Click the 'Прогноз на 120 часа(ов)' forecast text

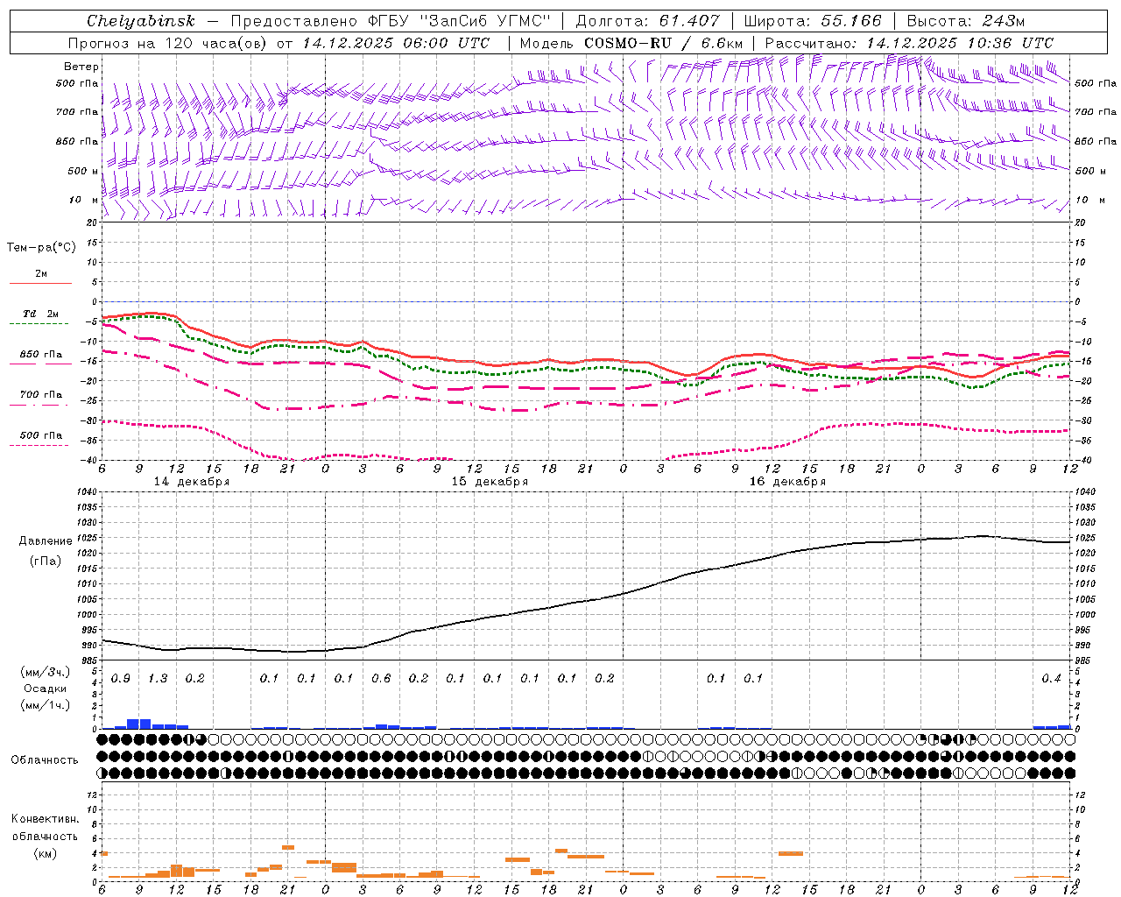tap(168, 43)
